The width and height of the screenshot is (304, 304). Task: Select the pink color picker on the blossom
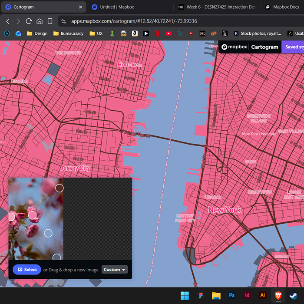pyautogui.click(x=32, y=215)
